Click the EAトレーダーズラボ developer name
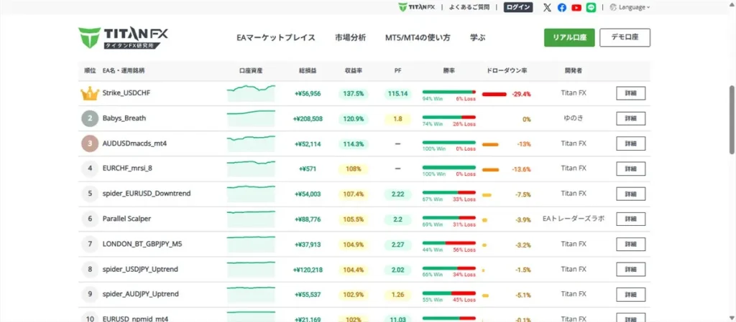 tap(573, 219)
